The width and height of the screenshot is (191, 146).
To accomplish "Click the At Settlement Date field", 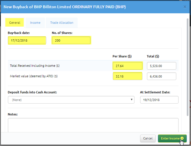I will coord(159,100).
